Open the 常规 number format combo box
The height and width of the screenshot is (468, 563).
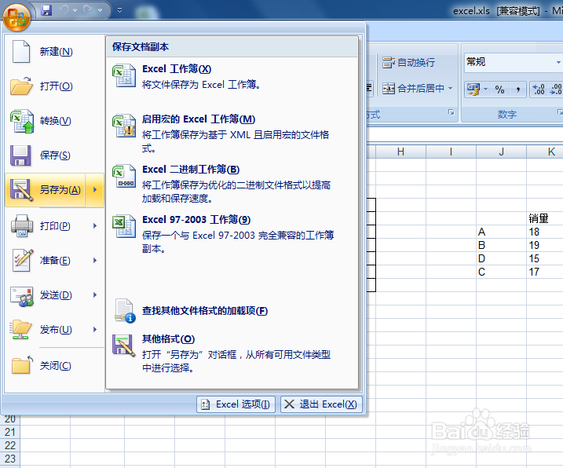513,62
